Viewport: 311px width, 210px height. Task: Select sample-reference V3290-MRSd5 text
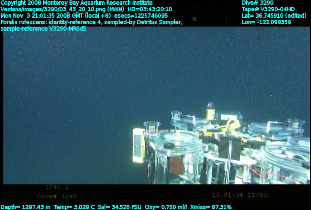tap(43, 29)
